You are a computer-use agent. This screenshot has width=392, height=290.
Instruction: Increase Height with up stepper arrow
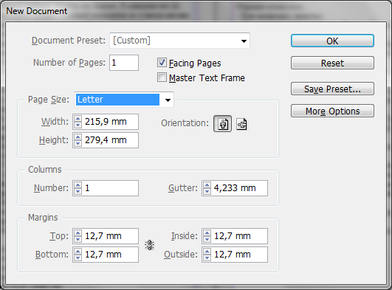coord(78,137)
